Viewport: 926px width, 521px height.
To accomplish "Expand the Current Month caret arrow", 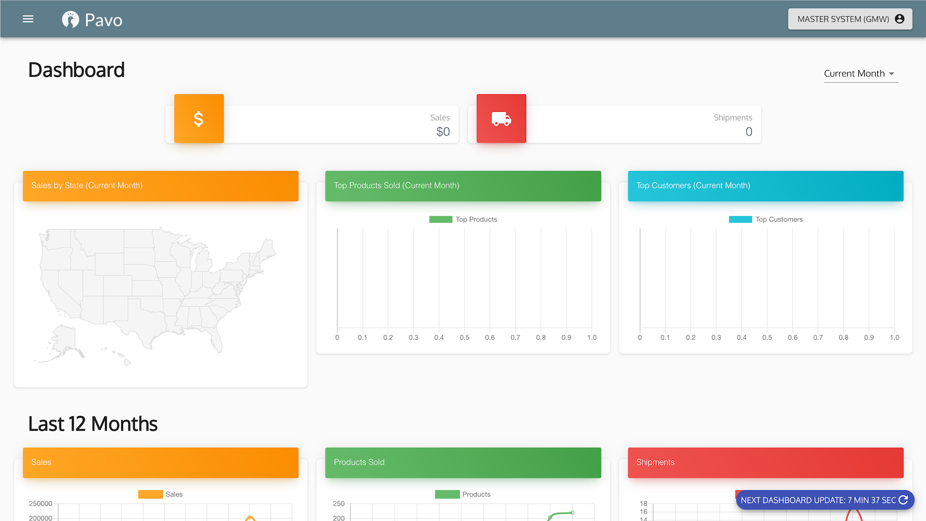I will (892, 74).
